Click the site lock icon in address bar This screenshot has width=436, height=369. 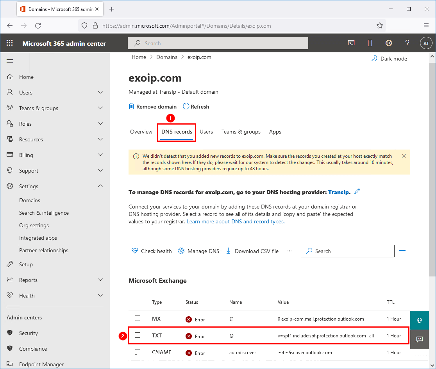point(95,25)
